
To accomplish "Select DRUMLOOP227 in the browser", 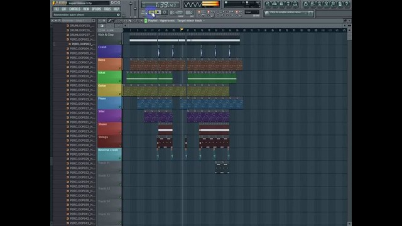I will (82, 35).
